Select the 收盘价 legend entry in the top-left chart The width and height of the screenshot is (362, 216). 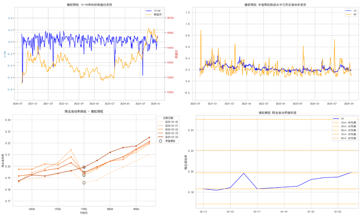point(154,14)
